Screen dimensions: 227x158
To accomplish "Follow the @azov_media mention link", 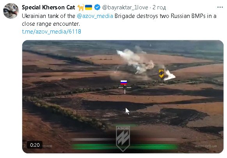I will pyautogui.click(x=95, y=16).
